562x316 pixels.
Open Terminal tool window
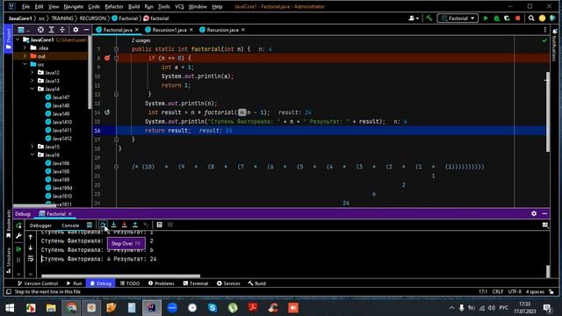196,283
